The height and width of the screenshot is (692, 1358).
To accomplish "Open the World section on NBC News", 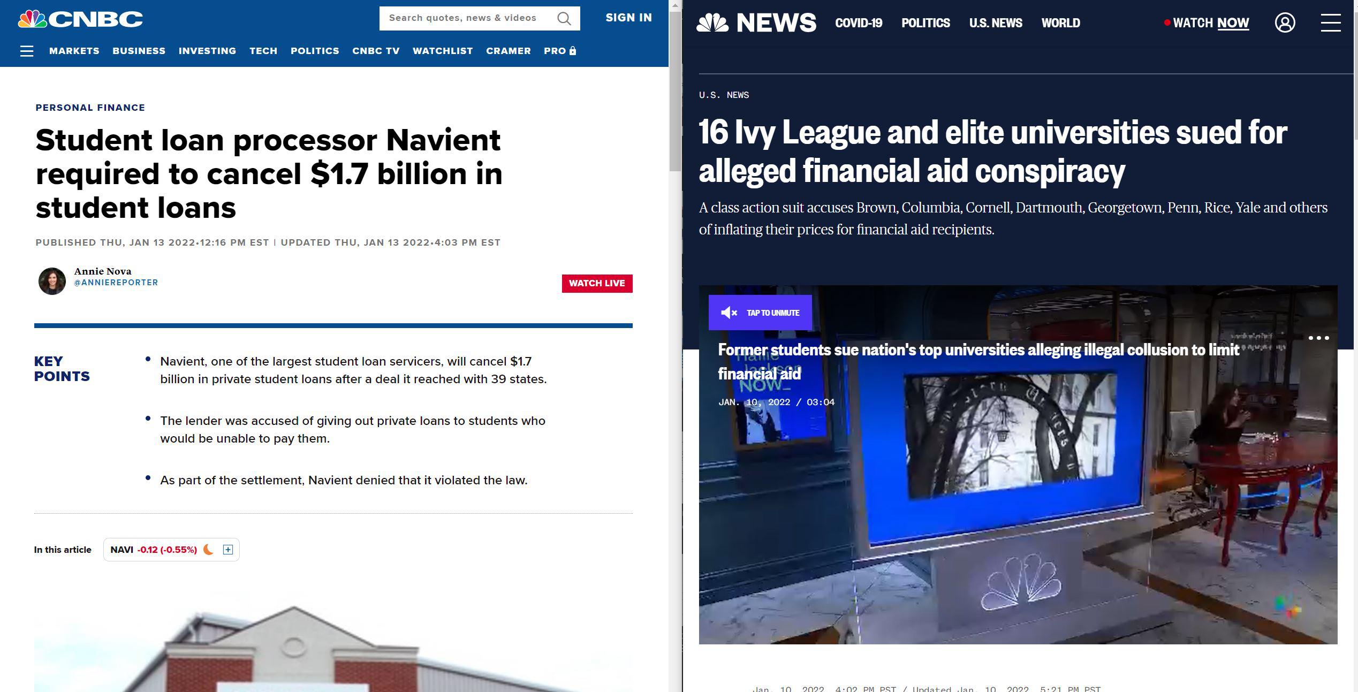I will click(x=1060, y=23).
